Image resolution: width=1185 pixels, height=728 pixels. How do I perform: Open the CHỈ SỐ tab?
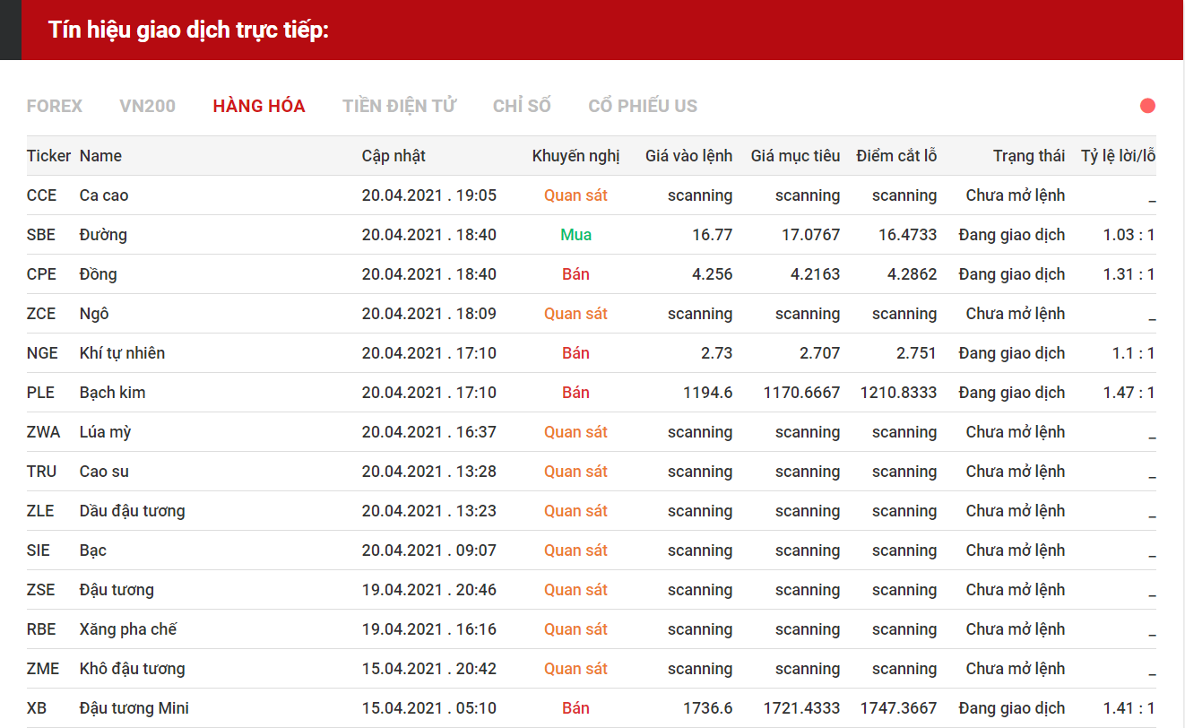522,106
